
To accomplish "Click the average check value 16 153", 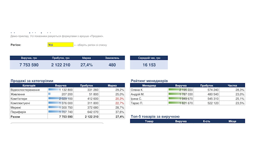I will point(149,65).
